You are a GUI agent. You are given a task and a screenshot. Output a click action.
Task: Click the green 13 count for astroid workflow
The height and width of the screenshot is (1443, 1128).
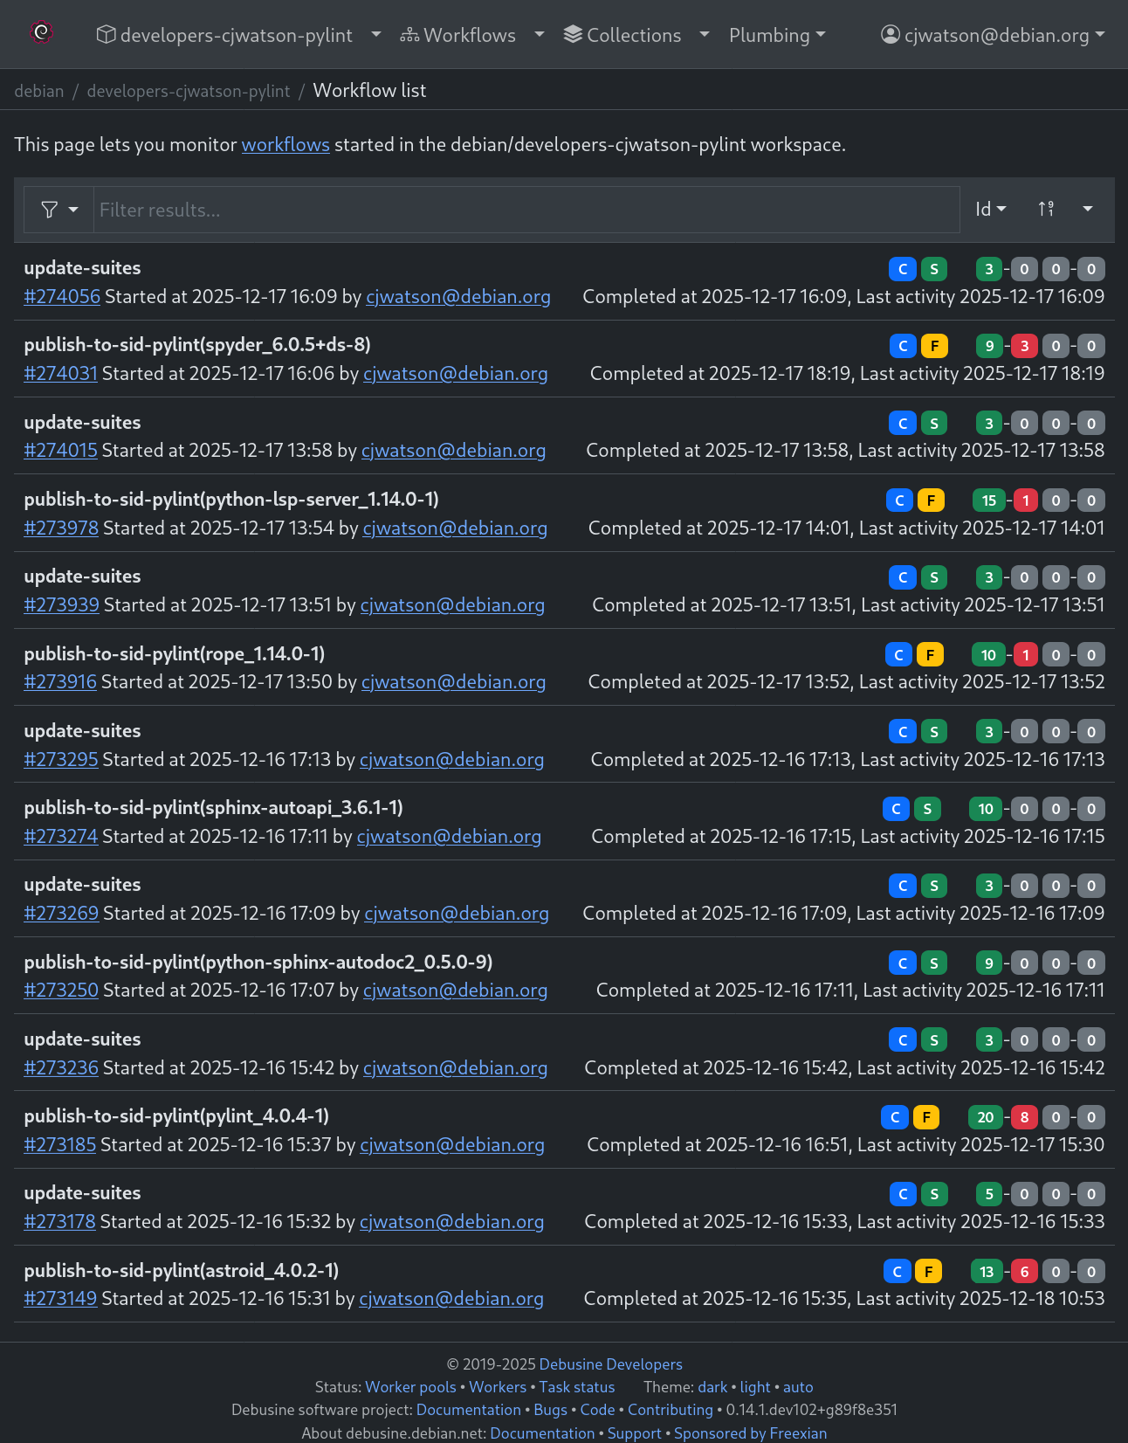pyautogui.click(x=987, y=1272)
